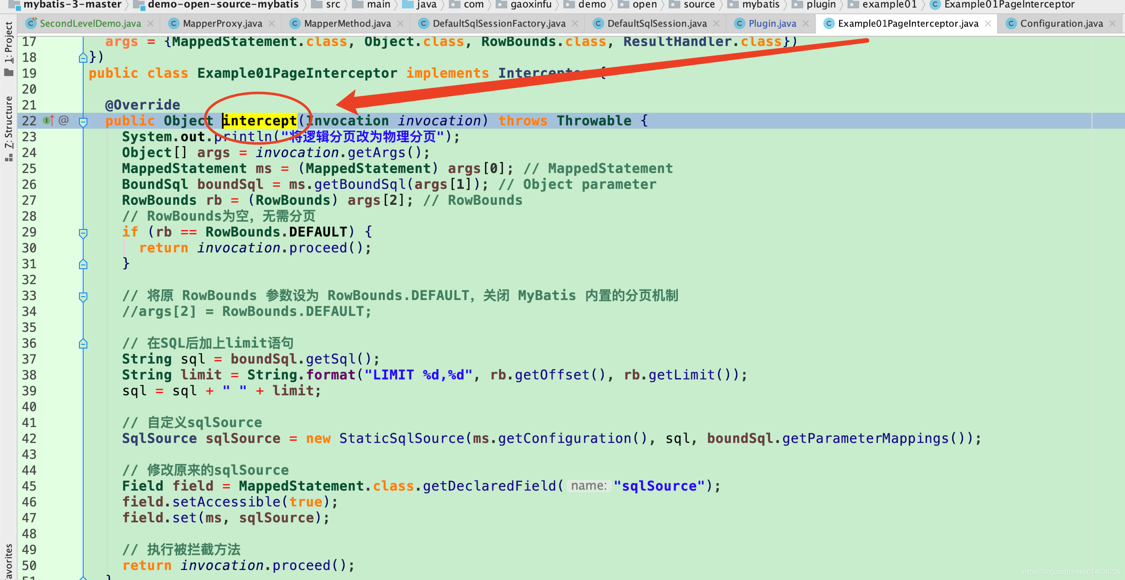Click the highlighted intercept method name
Image resolution: width=1125 pixels, height=580 pixels.
(260, 120)
